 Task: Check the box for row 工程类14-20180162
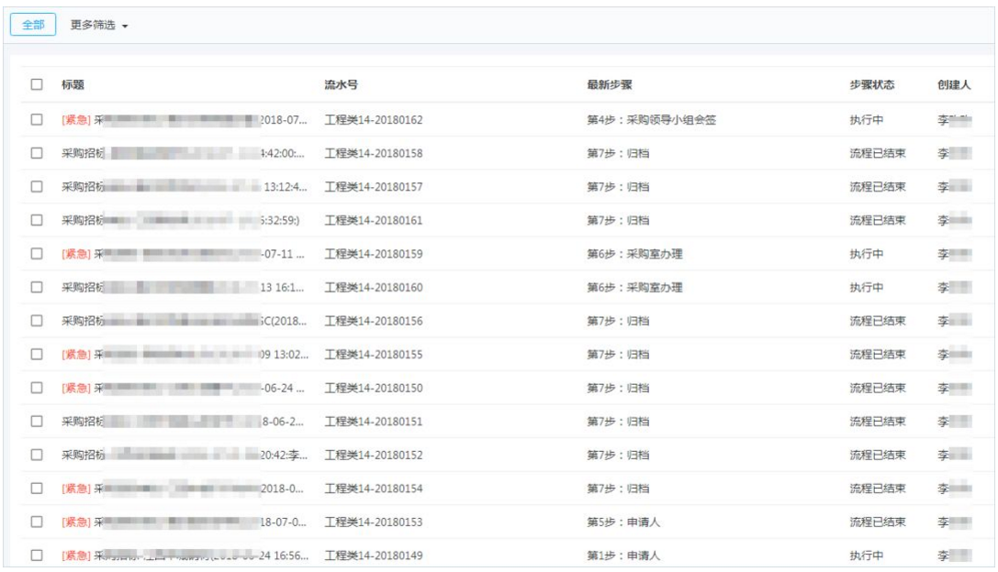[x=37, y=119]
